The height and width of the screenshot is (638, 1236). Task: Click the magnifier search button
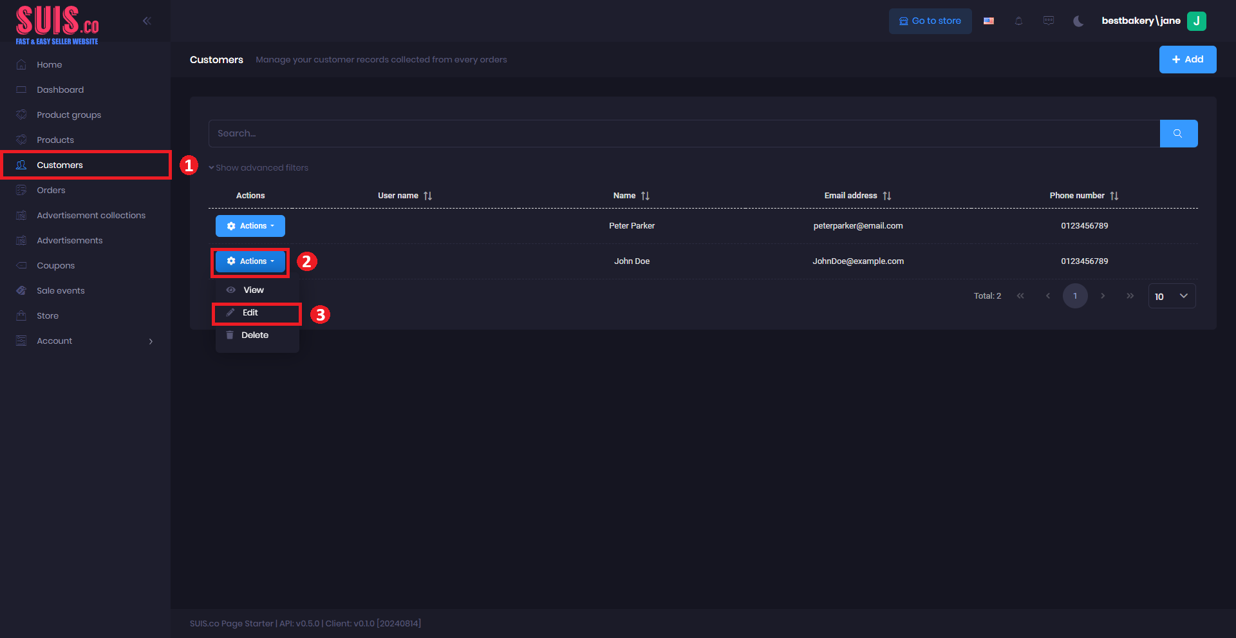(1178, 133)
